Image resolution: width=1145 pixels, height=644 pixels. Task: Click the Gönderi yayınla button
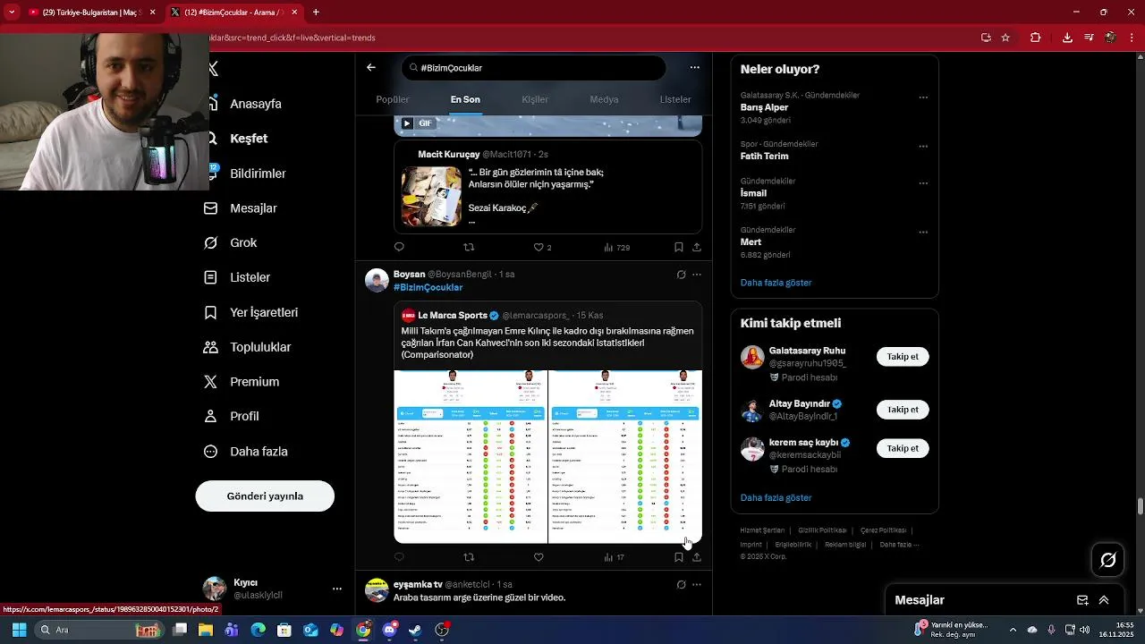click(265, 496)
